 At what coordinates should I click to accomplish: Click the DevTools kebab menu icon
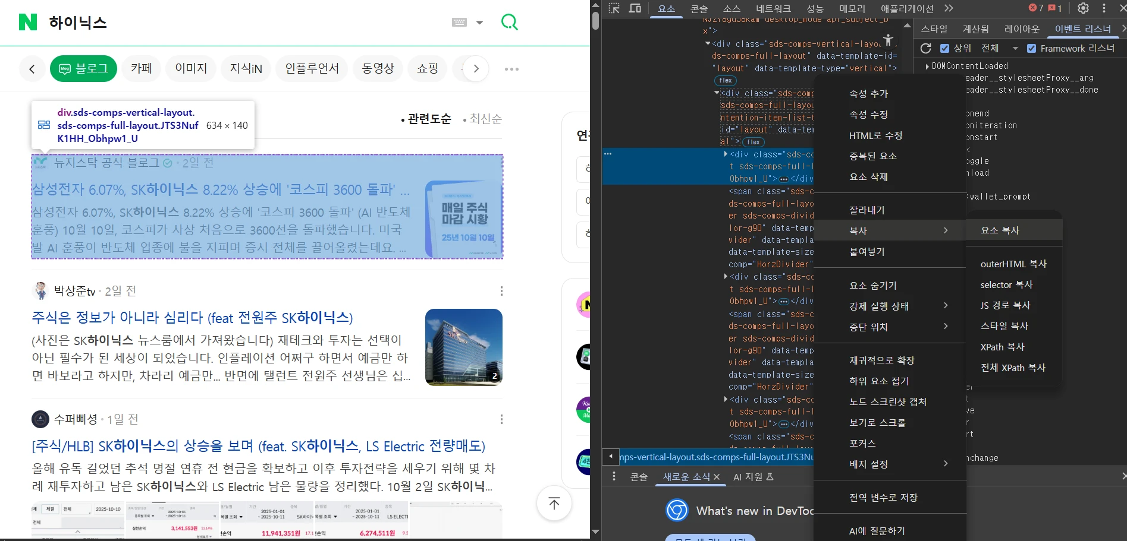point(1104,8)
